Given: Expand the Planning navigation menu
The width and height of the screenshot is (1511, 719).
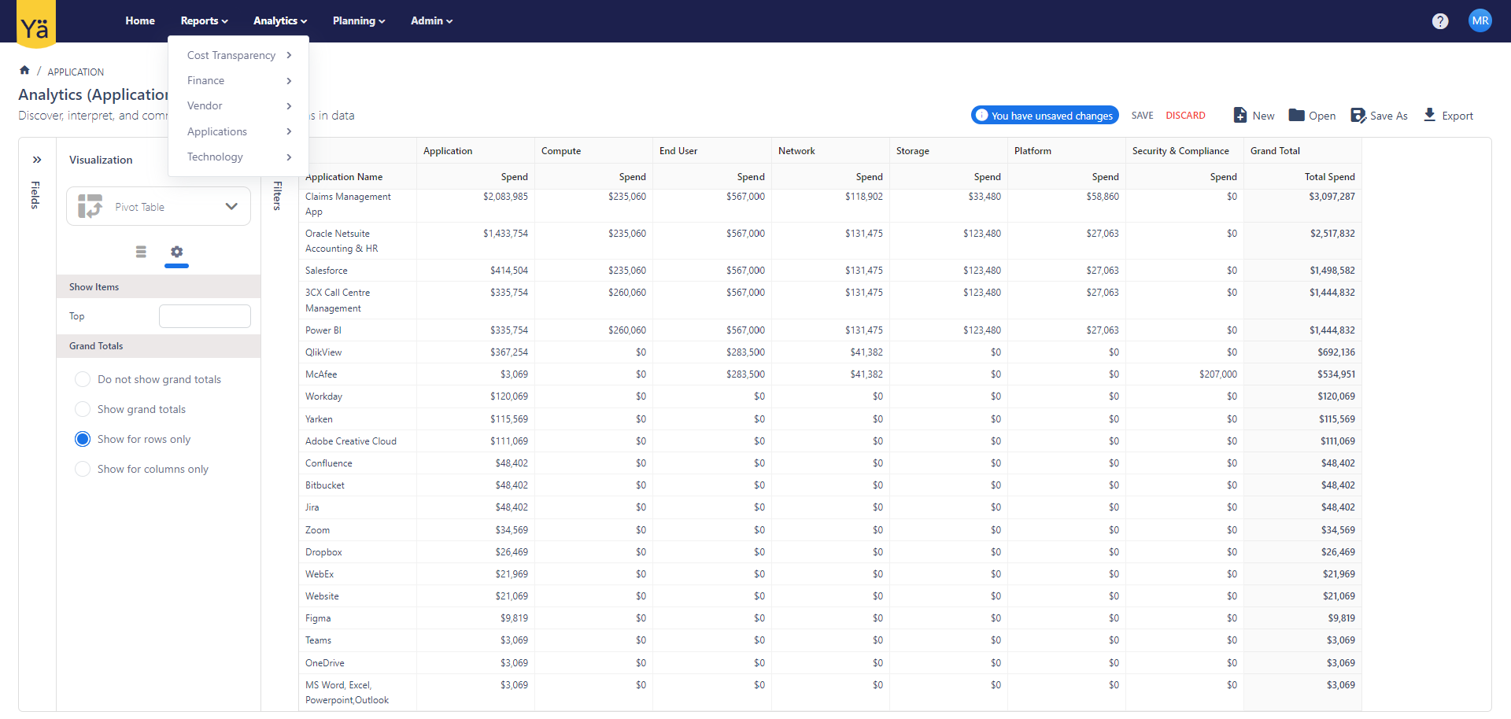Looking at the screenshot, I should coord(358,21).
